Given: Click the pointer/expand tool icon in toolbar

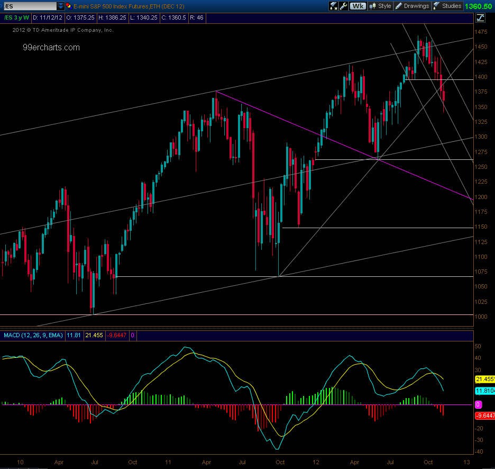Looking at the screenshot, I should pyautogui.click(x=333, y=6).
